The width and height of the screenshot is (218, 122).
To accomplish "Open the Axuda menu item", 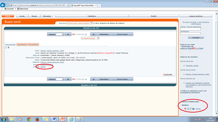I will click(x=22, y=16).
